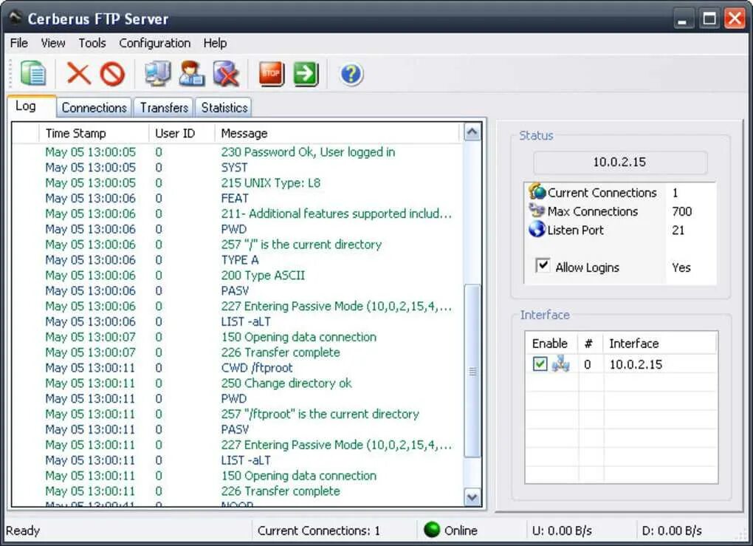This screenshot has width=753, height=546.
Task: Click the Interface table Enable column header
Action: coord(550,343)
